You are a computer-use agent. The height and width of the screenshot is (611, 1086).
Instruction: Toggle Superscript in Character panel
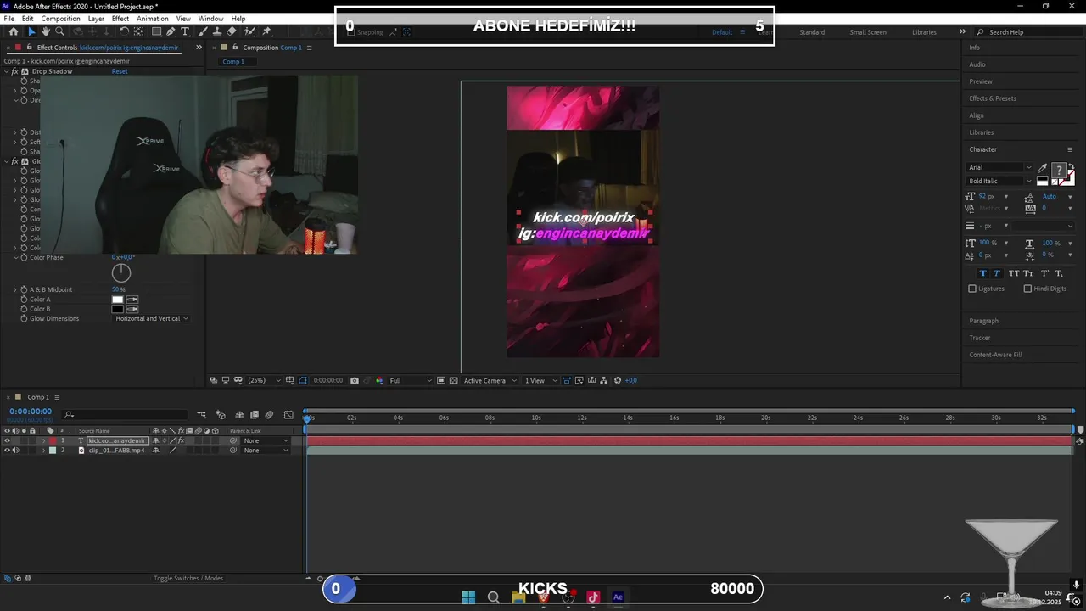(1044, 273)
